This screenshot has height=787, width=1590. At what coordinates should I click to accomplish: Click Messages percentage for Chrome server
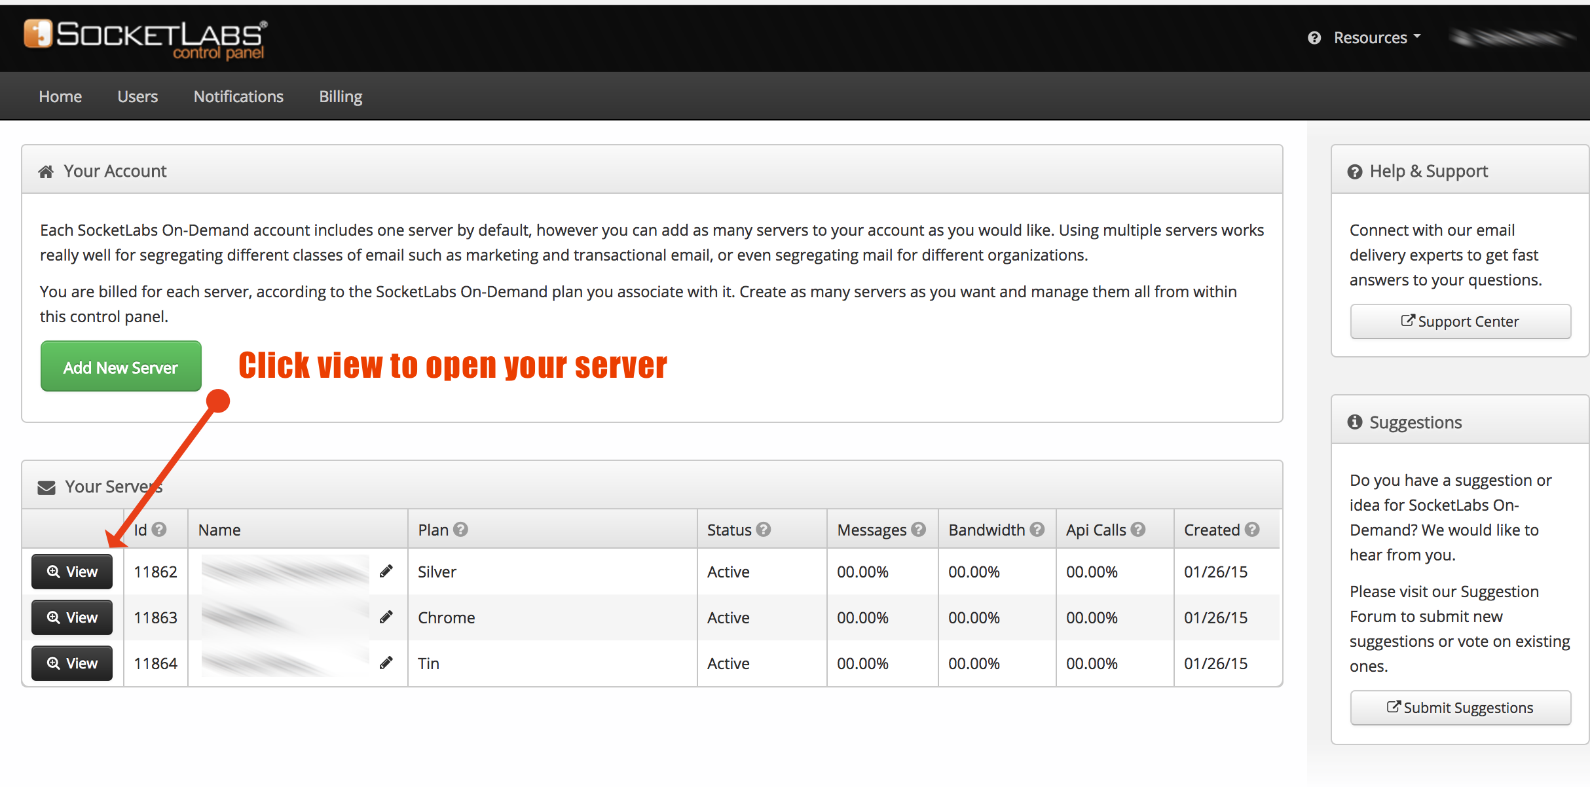pyautogui.click(x=863, y=617)
